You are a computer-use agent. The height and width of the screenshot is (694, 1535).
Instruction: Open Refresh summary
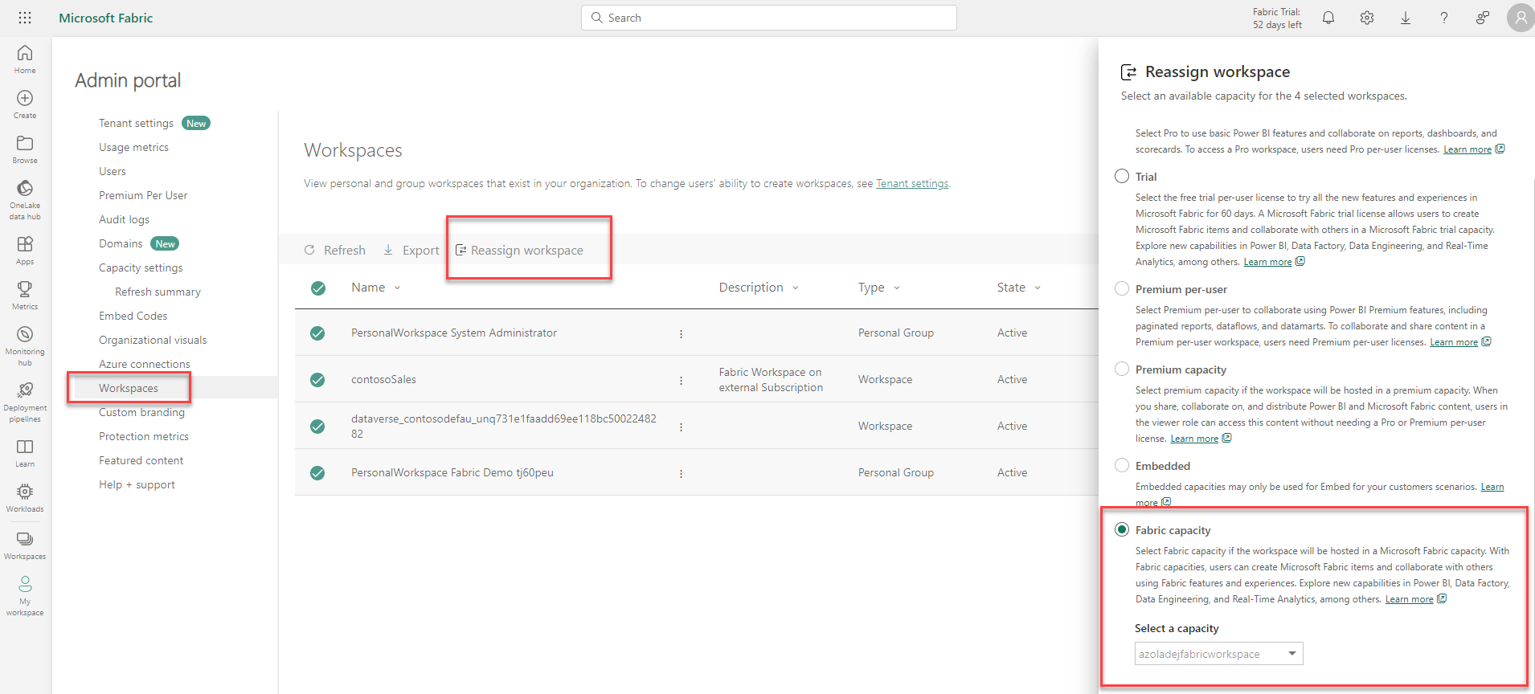pyautogui.click(x=158, y=292)
